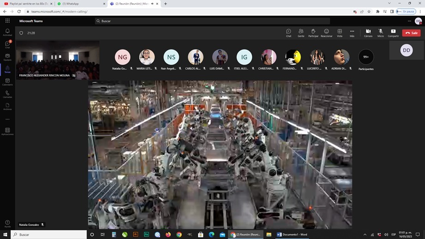425x239 pixels.
Task: Select participant LUCERITO avatar
Action: pyautogui.click(x=317, y=57)
